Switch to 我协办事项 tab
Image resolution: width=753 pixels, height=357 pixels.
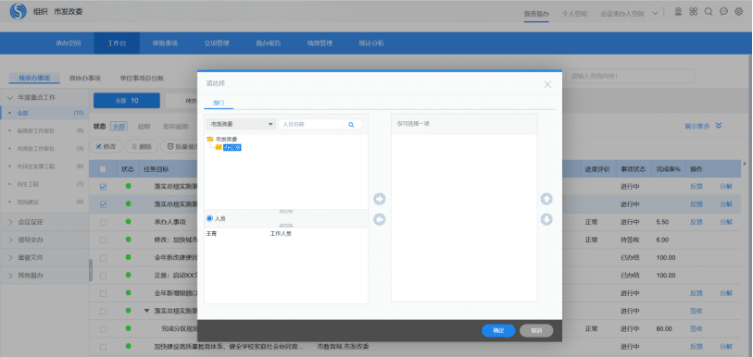click(x=85, y=78)
